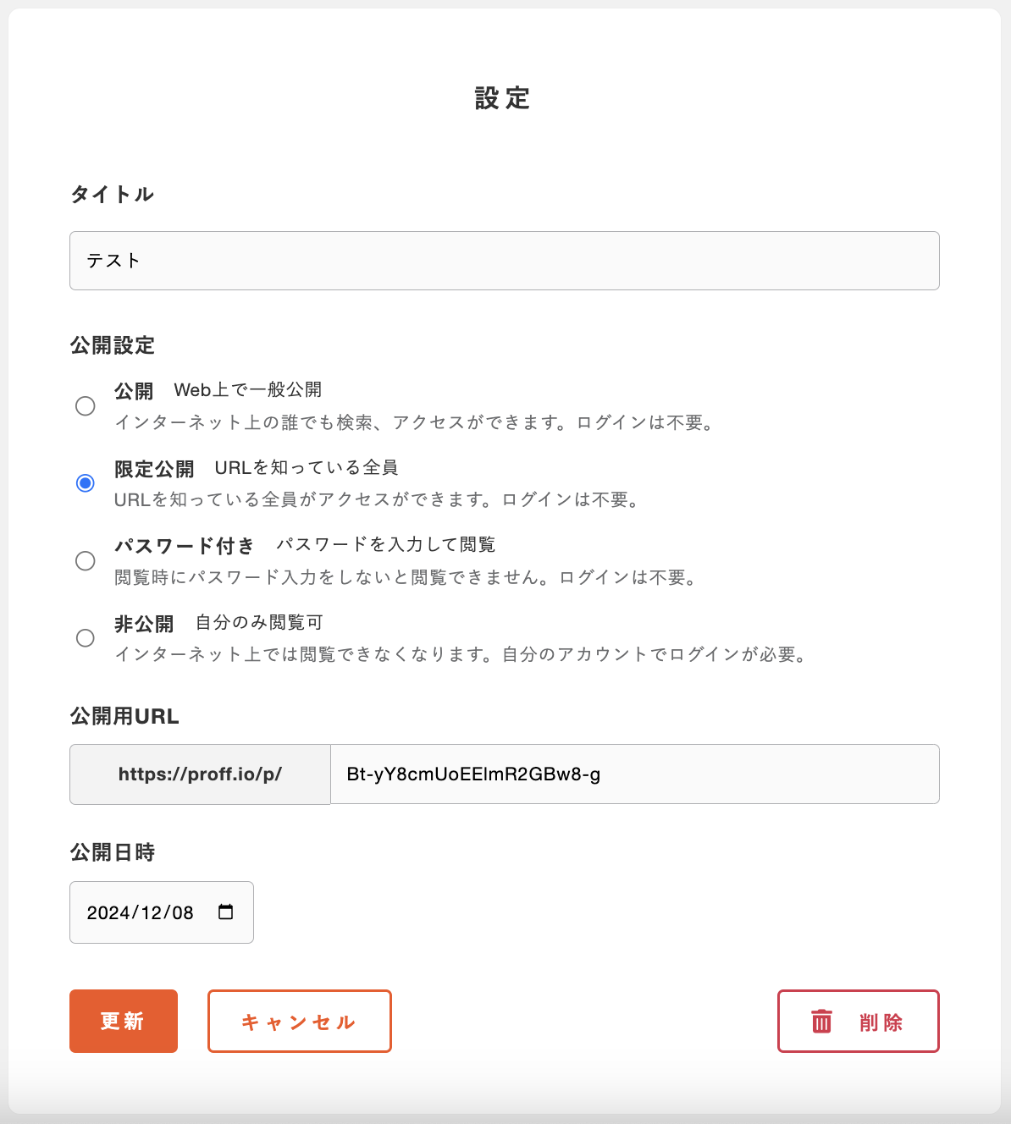Click the 限定公開 URLを知っている全員 label

[257, 468]
